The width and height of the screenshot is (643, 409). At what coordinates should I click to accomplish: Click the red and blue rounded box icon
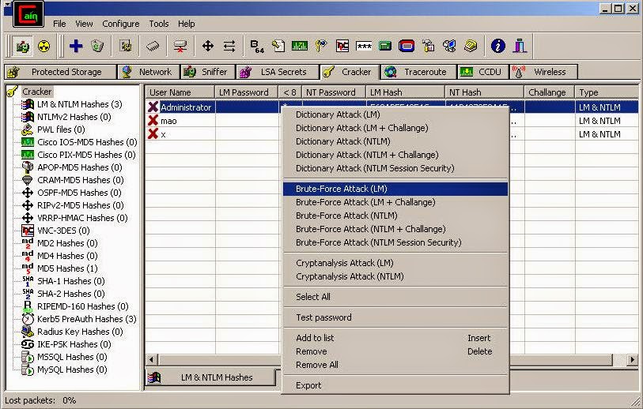[407, 46]
